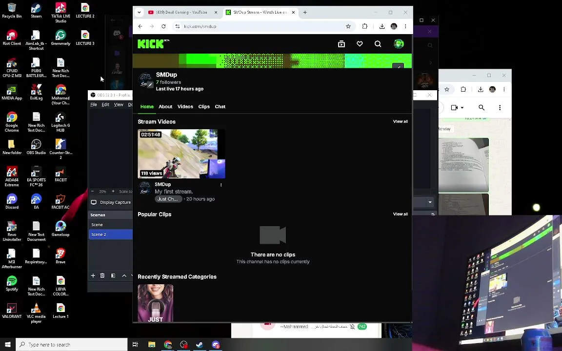Open MSI Afterburner desktop icon
The width and height of the screenshot is (562, 351).
(x=12, y=258)
